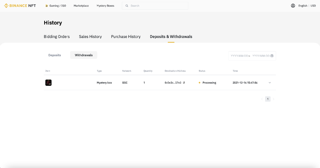Open the Purchase History tab

[126, 37]
